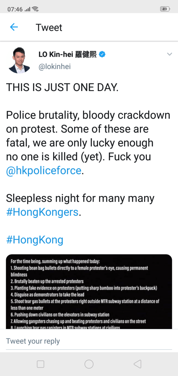
Task: Open the #HongKong hashtag
Action: point(35,240)
